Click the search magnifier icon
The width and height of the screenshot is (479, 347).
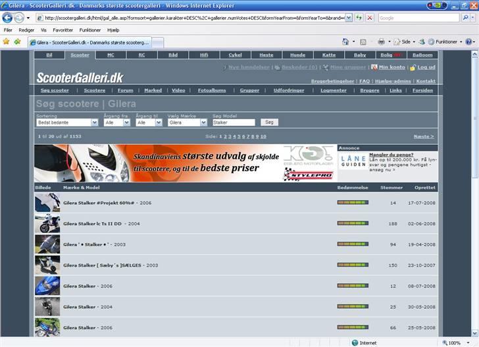[466, 18]
